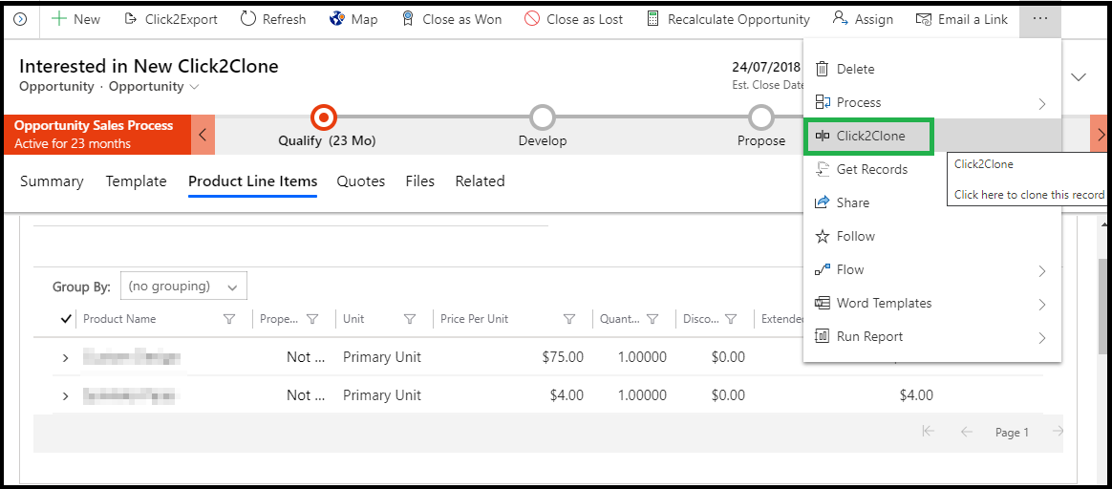Expand the Flow submenu arrow
Viewport: 1112px width, 489px height.
(1042, 270)
